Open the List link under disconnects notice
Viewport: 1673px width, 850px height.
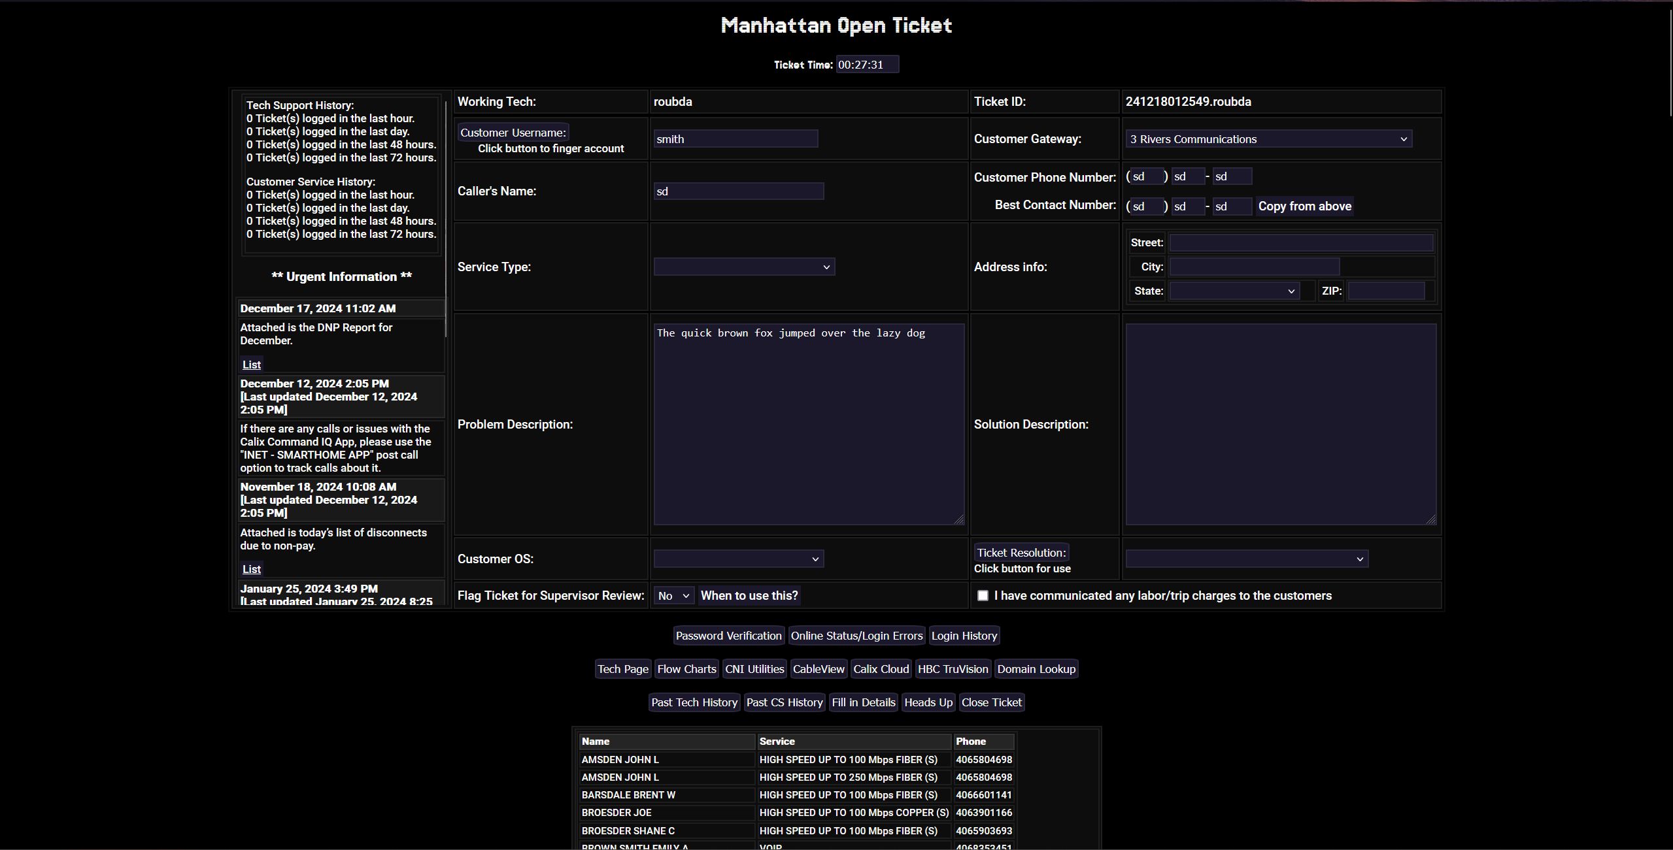tap(252, 569)
